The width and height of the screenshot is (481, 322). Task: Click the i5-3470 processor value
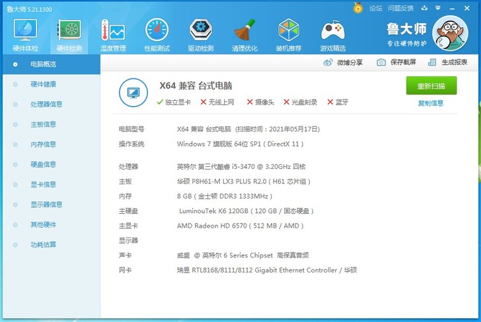click(x=241, y=167)
